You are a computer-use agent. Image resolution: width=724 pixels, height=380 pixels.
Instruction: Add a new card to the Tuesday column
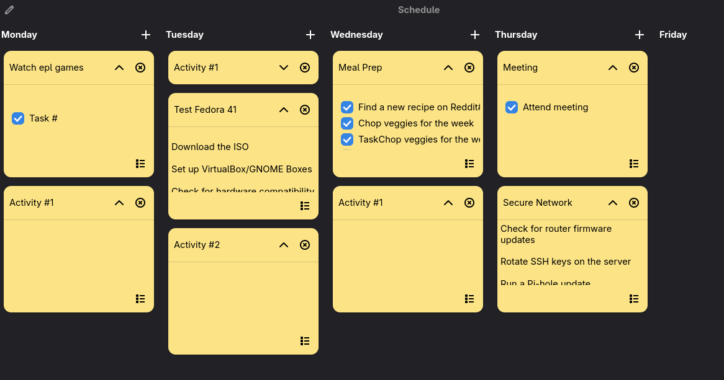coord(310,35)
